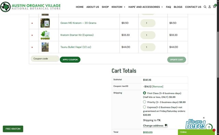Viewport: 219px width, 135px height.
Task: Click the $141.16 subtotal value
Action: click(147, 80)
